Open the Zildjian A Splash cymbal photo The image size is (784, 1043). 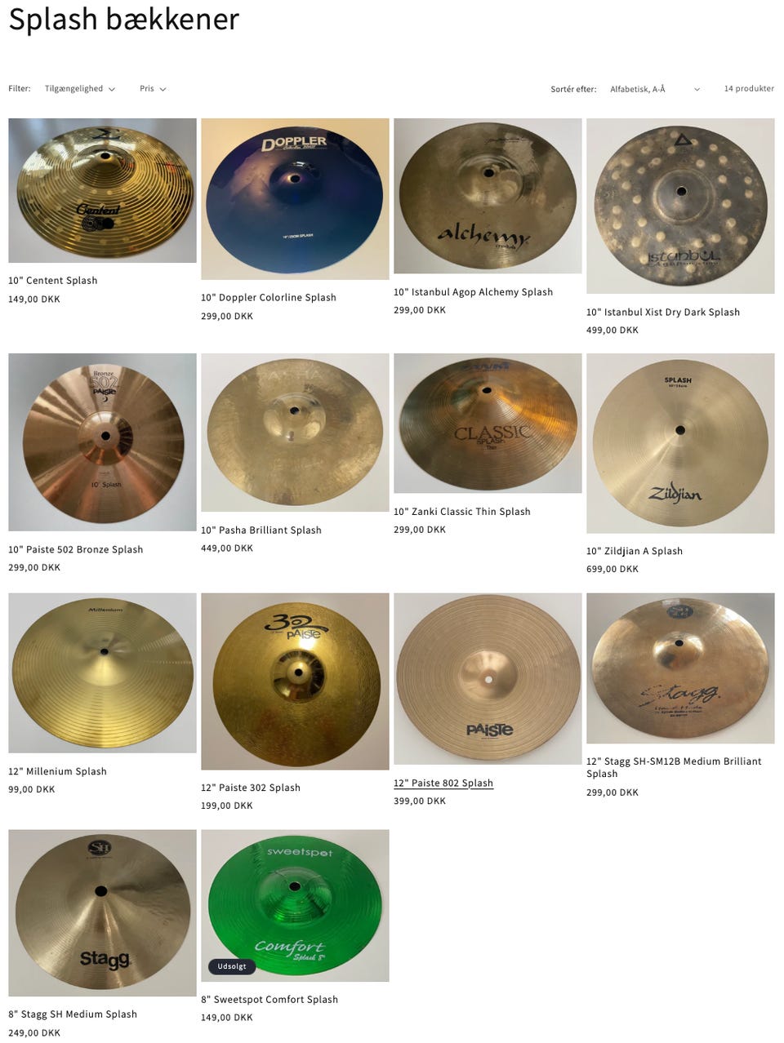(x=680, y=443)
